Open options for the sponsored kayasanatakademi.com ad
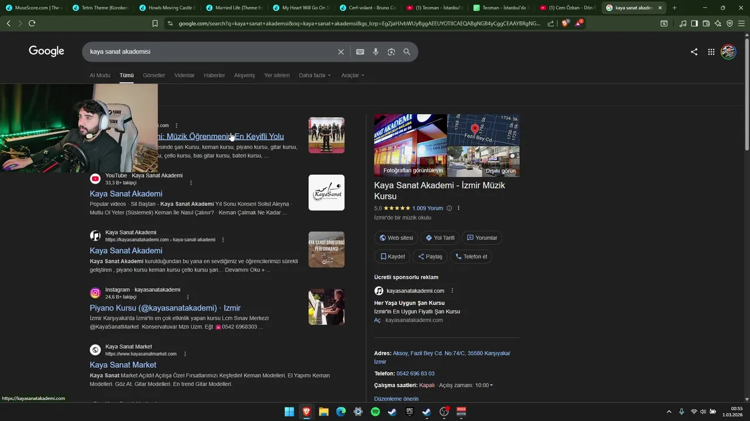Viewport: 750px width, 421px height. click(x=452, y=291)
